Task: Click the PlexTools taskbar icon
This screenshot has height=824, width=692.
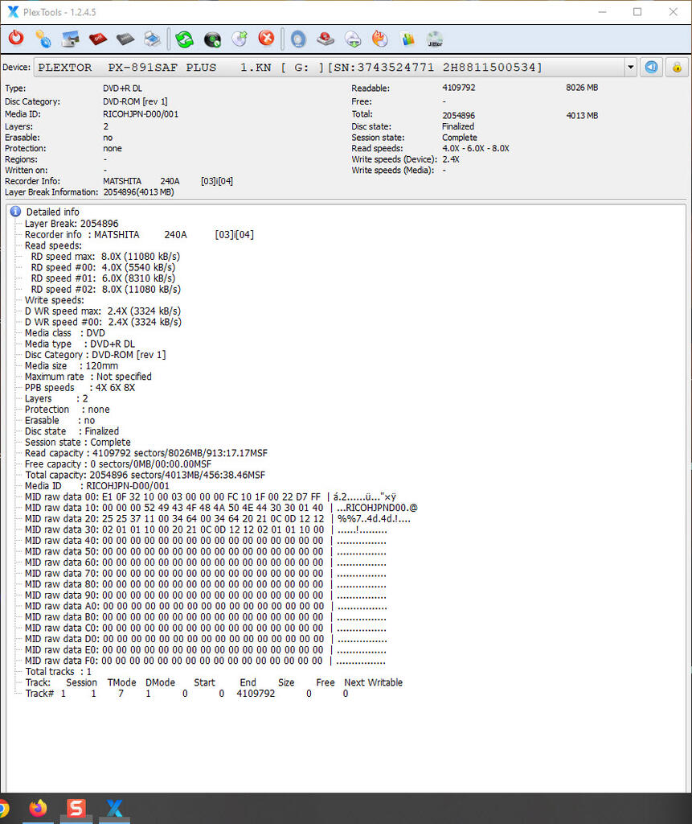Action: 114,808
